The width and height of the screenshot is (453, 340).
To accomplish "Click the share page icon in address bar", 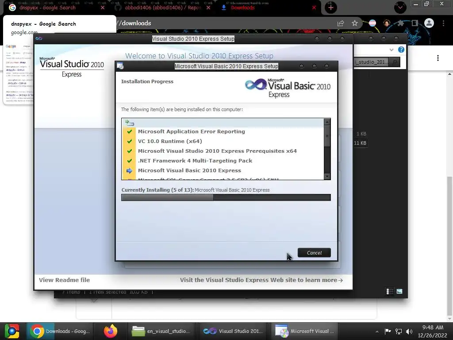I will click(x=341, y=23).
